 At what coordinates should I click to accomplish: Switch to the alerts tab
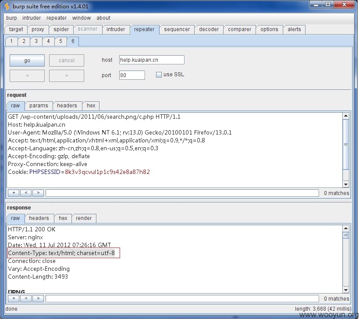click(294, 29)
